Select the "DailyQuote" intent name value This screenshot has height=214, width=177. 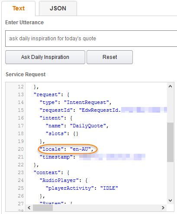coord(88,126)
